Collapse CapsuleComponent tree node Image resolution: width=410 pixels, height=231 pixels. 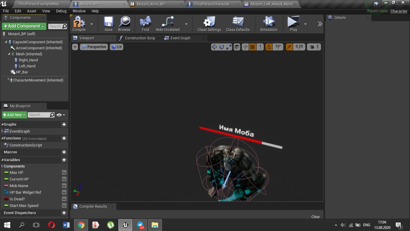[6, 42]
